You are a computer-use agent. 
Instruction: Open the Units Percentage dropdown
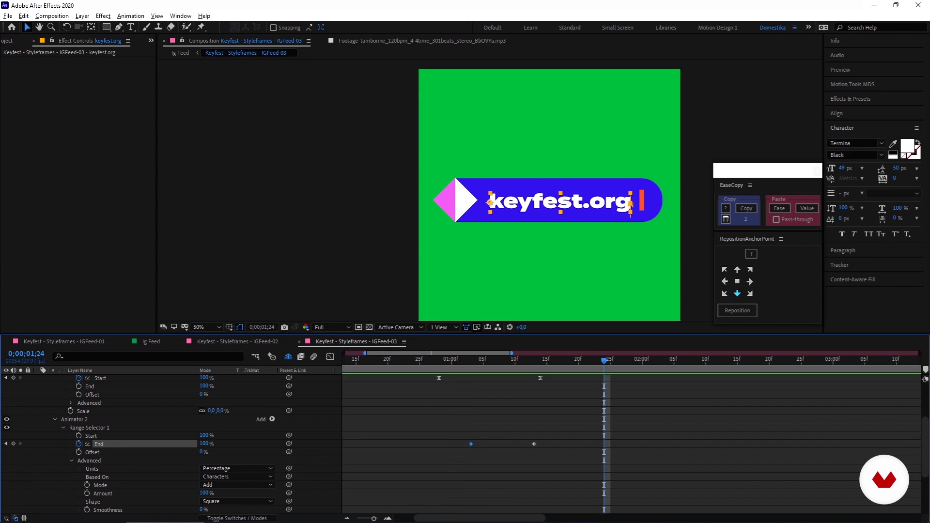tap(237, 468)
